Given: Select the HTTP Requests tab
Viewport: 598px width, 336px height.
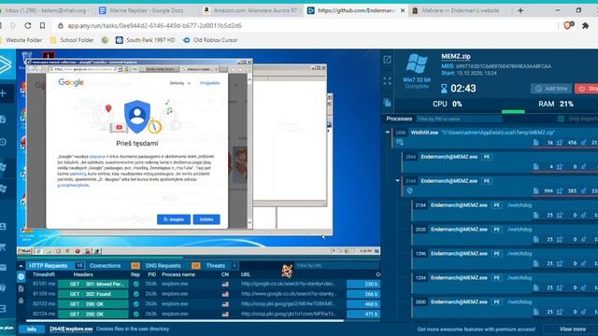Looking at the screenshot, I should tap(56, 265).
